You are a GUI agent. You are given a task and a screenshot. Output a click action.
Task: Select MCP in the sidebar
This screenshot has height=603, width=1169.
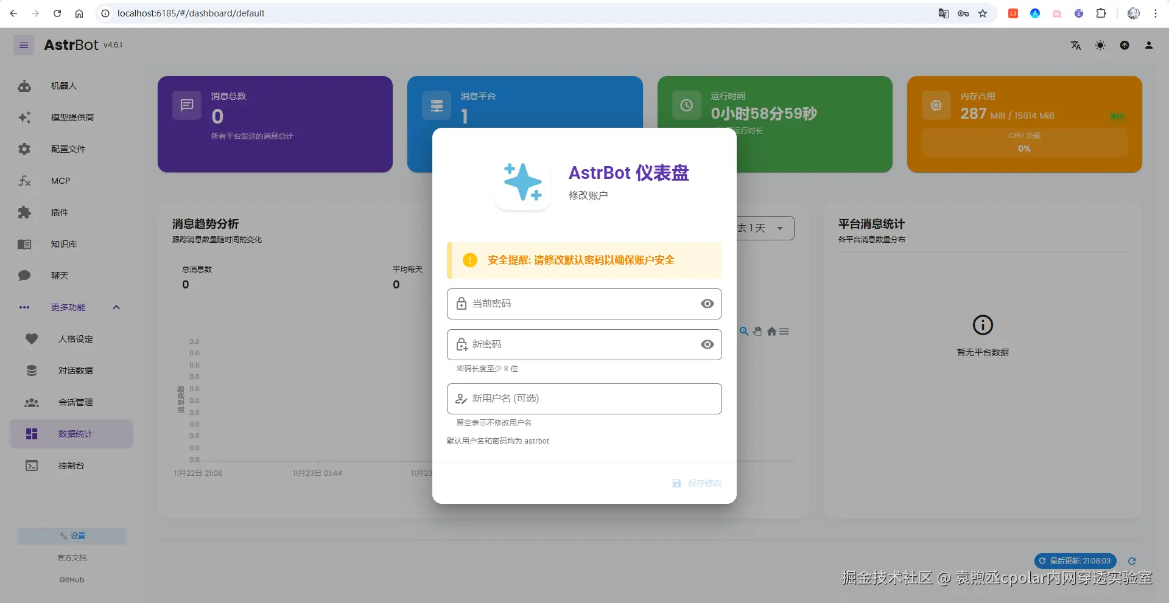point(72,181)
